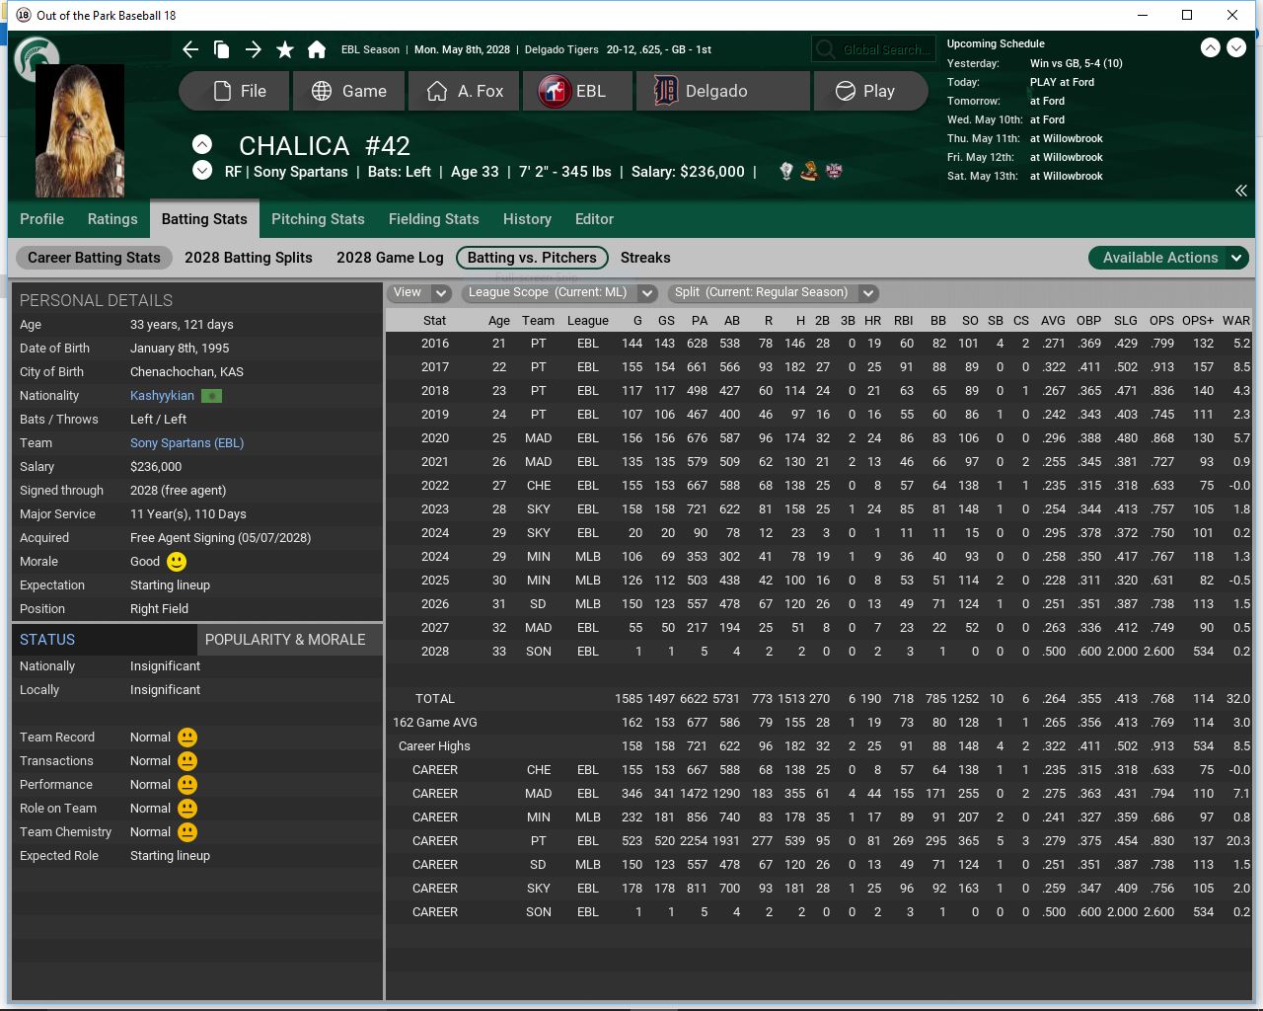Collapse the upcoming schedule side panel
Viewport: 1263px width, 1011px height.
1240,191
